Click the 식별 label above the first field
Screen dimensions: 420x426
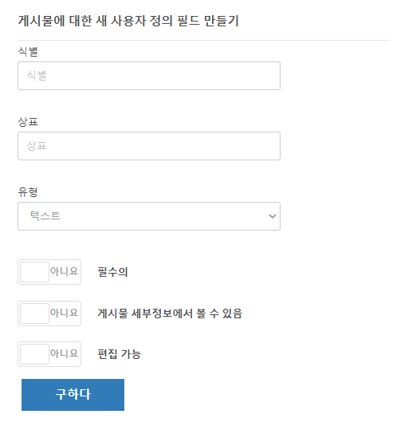pyautogui.click(x=28, y=52)
